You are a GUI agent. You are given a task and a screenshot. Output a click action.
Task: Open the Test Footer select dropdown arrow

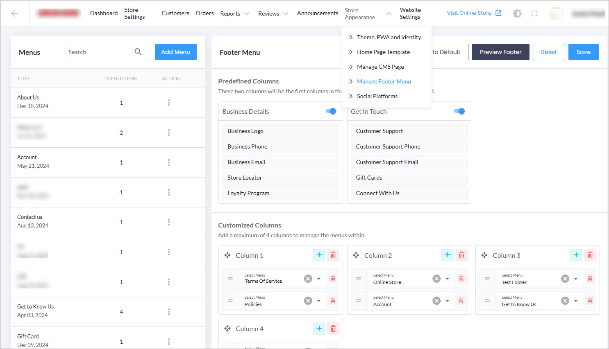coord(576,279)
